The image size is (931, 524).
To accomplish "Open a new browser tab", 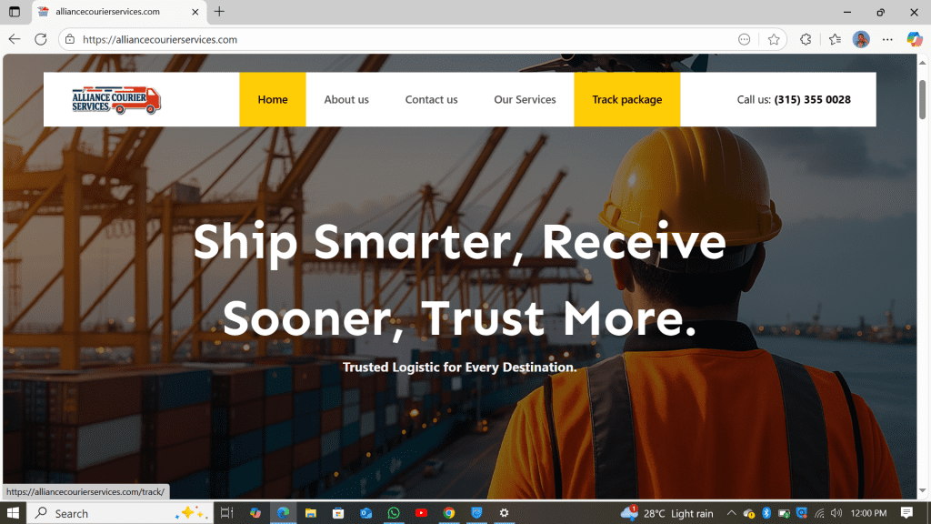I will click(x=219, y=11).
